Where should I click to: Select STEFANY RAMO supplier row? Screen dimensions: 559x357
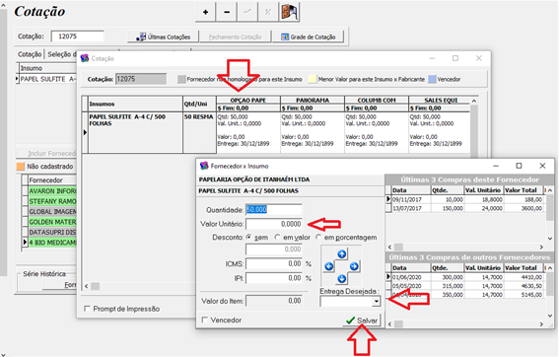point(52,201)
